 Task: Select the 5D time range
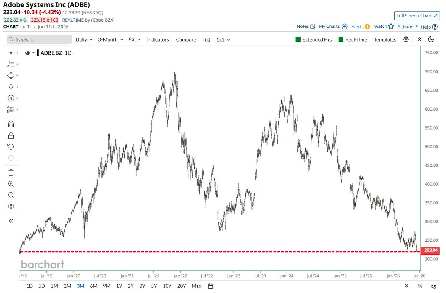pyautogui.click(x=42, y=286)
